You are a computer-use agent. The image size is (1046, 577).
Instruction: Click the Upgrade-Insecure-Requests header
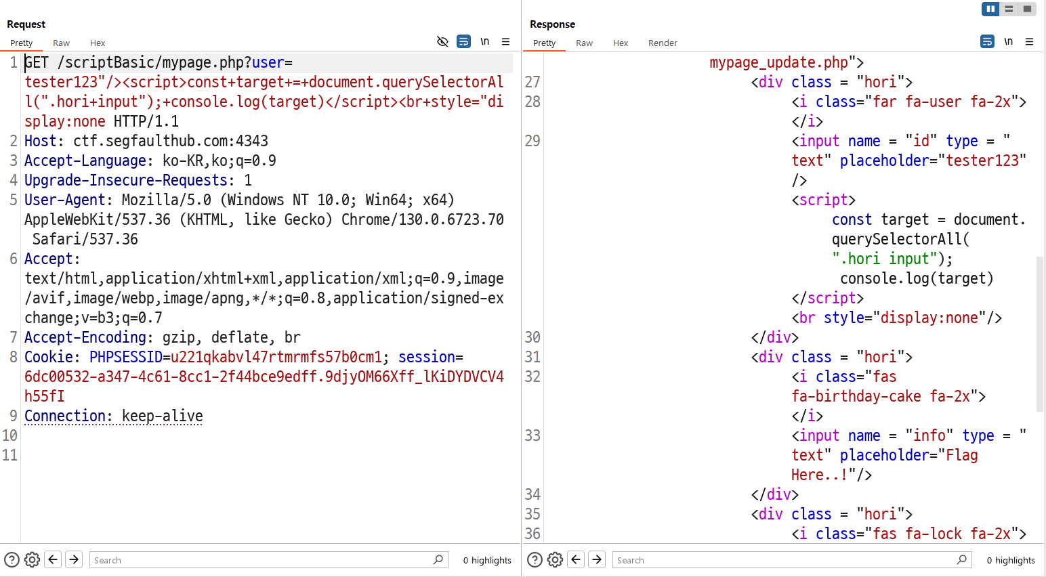pyautogui.click(x=138, y=180)
